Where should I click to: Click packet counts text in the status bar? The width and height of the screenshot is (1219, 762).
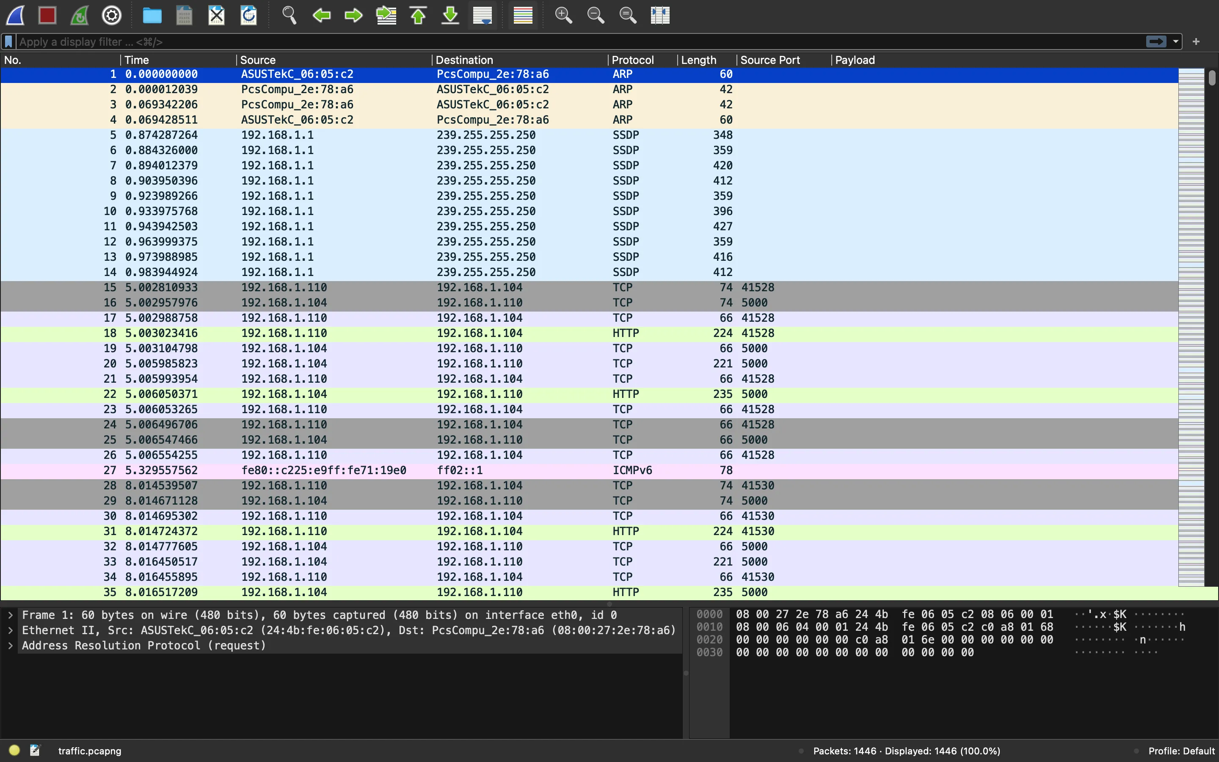(x=906, y=751)
